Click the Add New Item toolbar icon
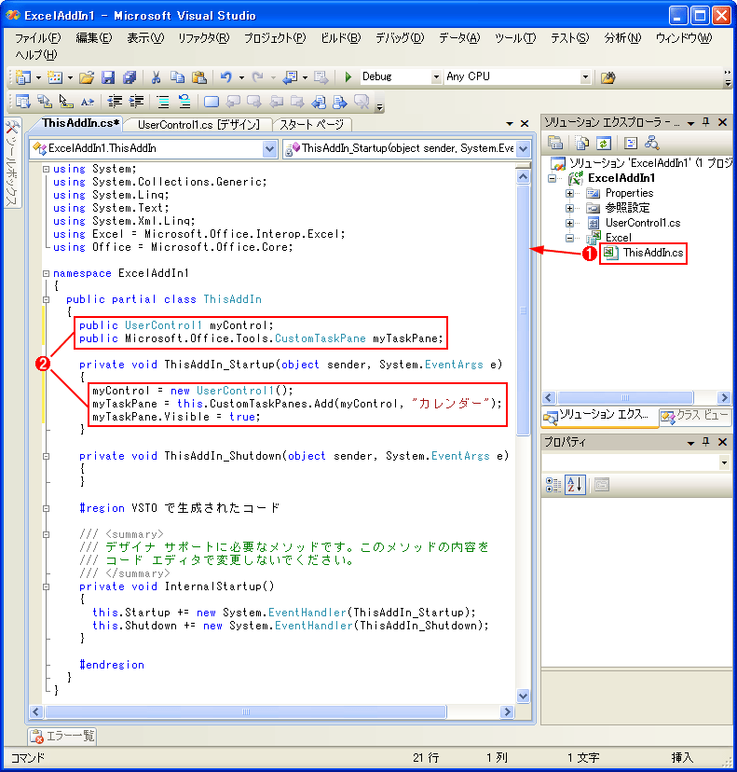Image resolution: width=737 pixels, height=772 pixels. tap(55, 77)
